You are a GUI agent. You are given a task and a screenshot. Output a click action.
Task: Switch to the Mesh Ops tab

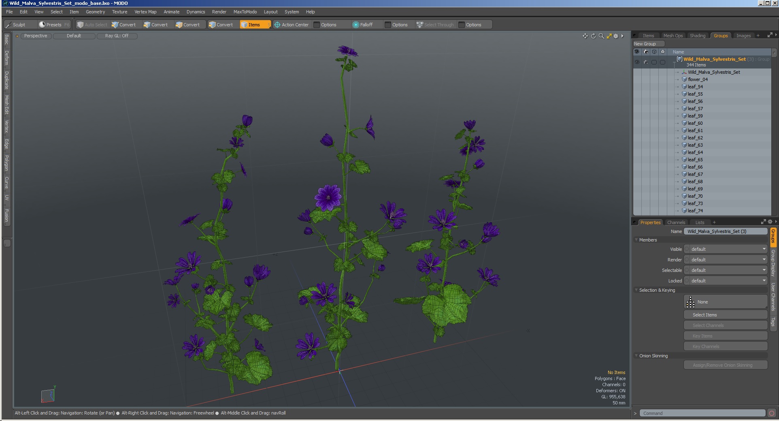[x=673, y=36]
